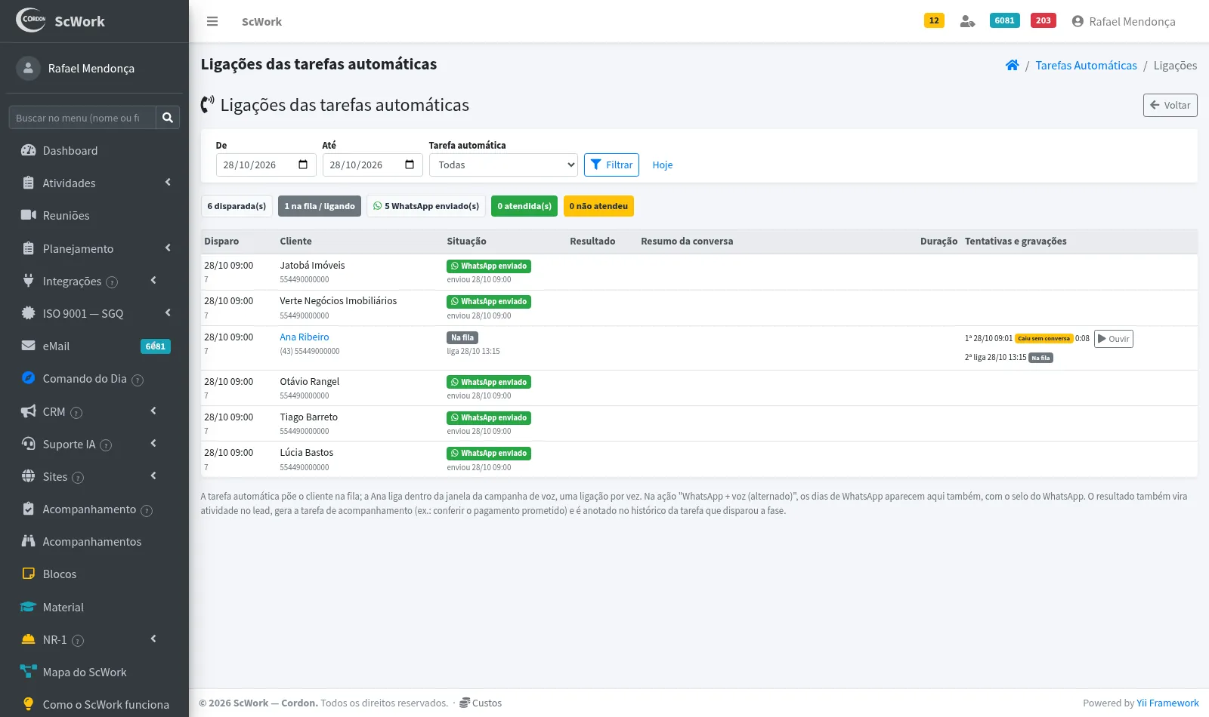Open the Material menu item
Viewport: 1209px width, 717px height.
[x=94, y=607]
